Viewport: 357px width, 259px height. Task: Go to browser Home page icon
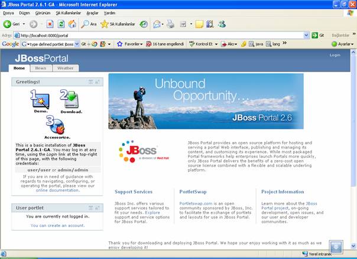click(72, 24)
